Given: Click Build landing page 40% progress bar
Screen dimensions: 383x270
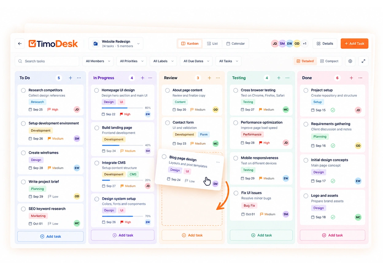Looking at the screenshot, I should (x=122, y=145).
